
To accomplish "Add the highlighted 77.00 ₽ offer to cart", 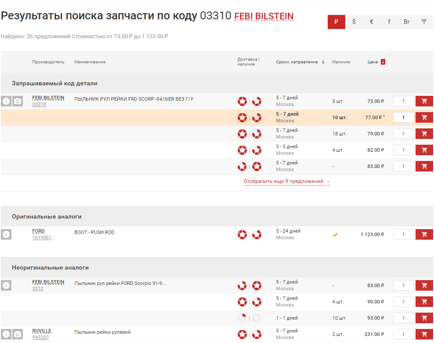I will (424, 117).
